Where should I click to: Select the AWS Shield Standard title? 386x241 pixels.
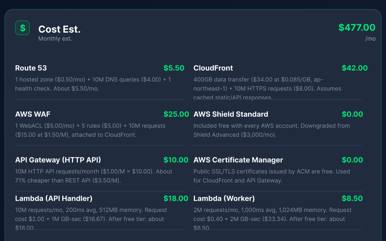pos(231,114)
